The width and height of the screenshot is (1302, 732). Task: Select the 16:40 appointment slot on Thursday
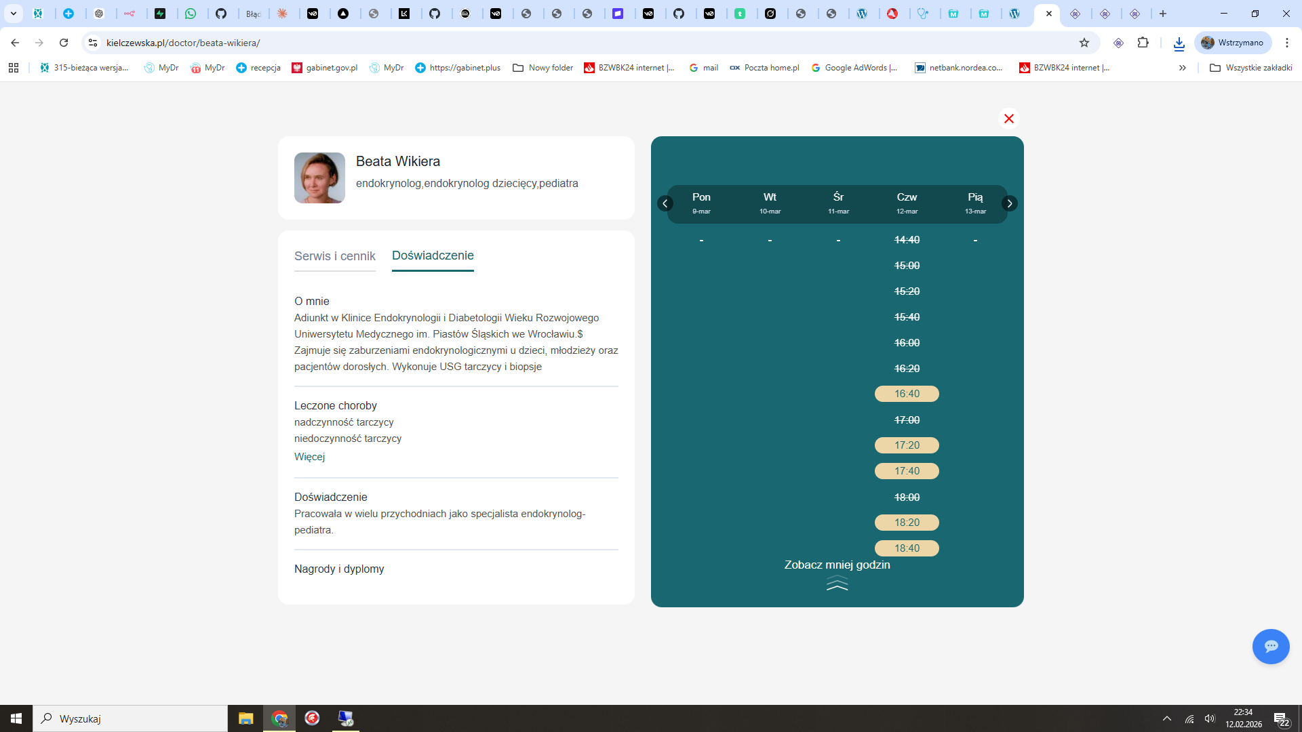pyautogui.click(x=907, y=394)
